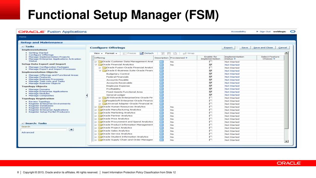Click the Select Feature Choices help icon

point(274,59)
